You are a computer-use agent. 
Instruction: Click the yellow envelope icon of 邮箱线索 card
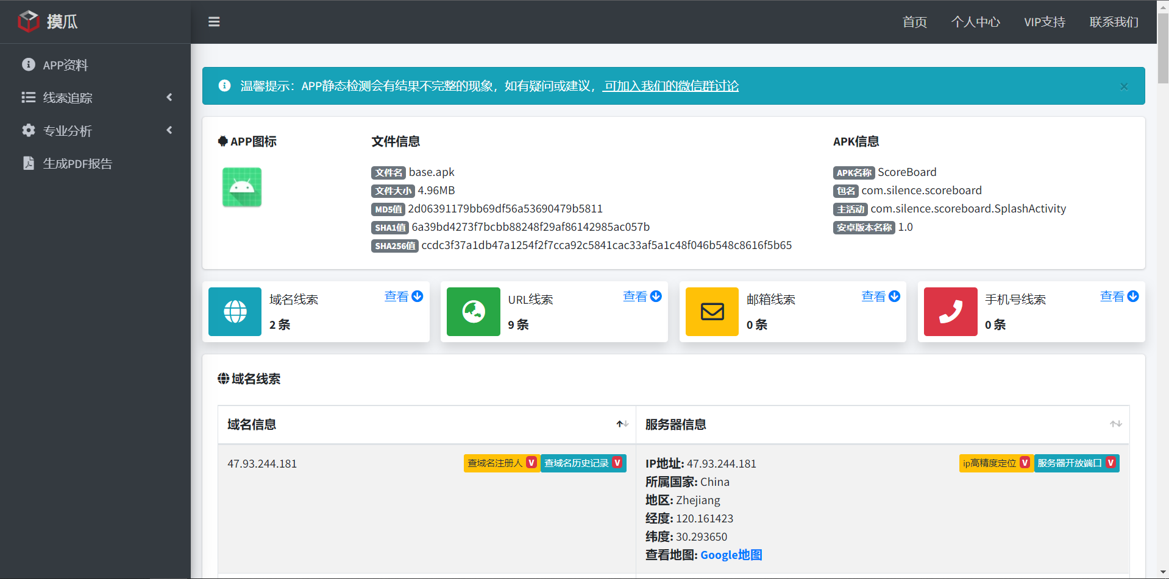712,312
